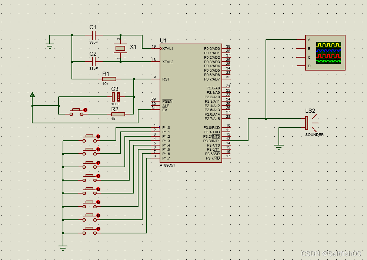Click the P3.3/INT1 pin label
367x260 pixels.
[x=211, y=141]
